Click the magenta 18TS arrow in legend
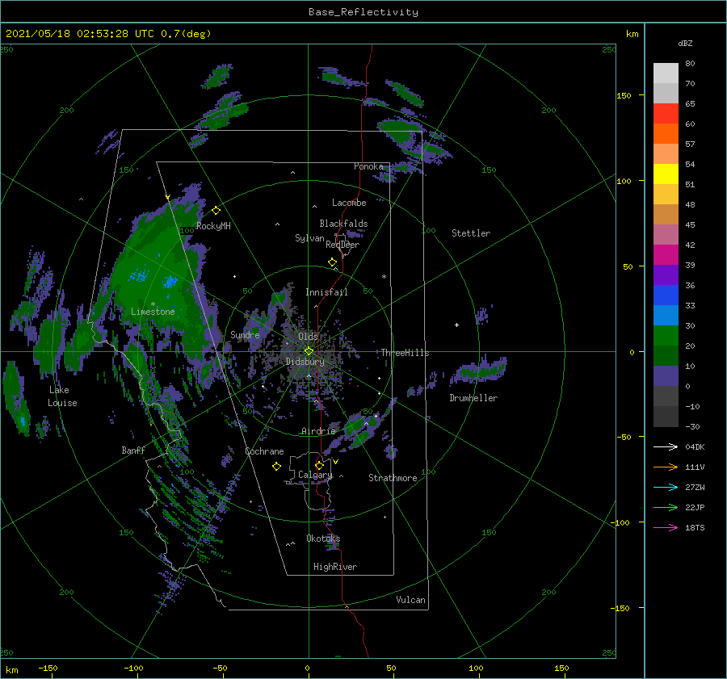This screenshot has height=679, width=727. tap(666, 527)
